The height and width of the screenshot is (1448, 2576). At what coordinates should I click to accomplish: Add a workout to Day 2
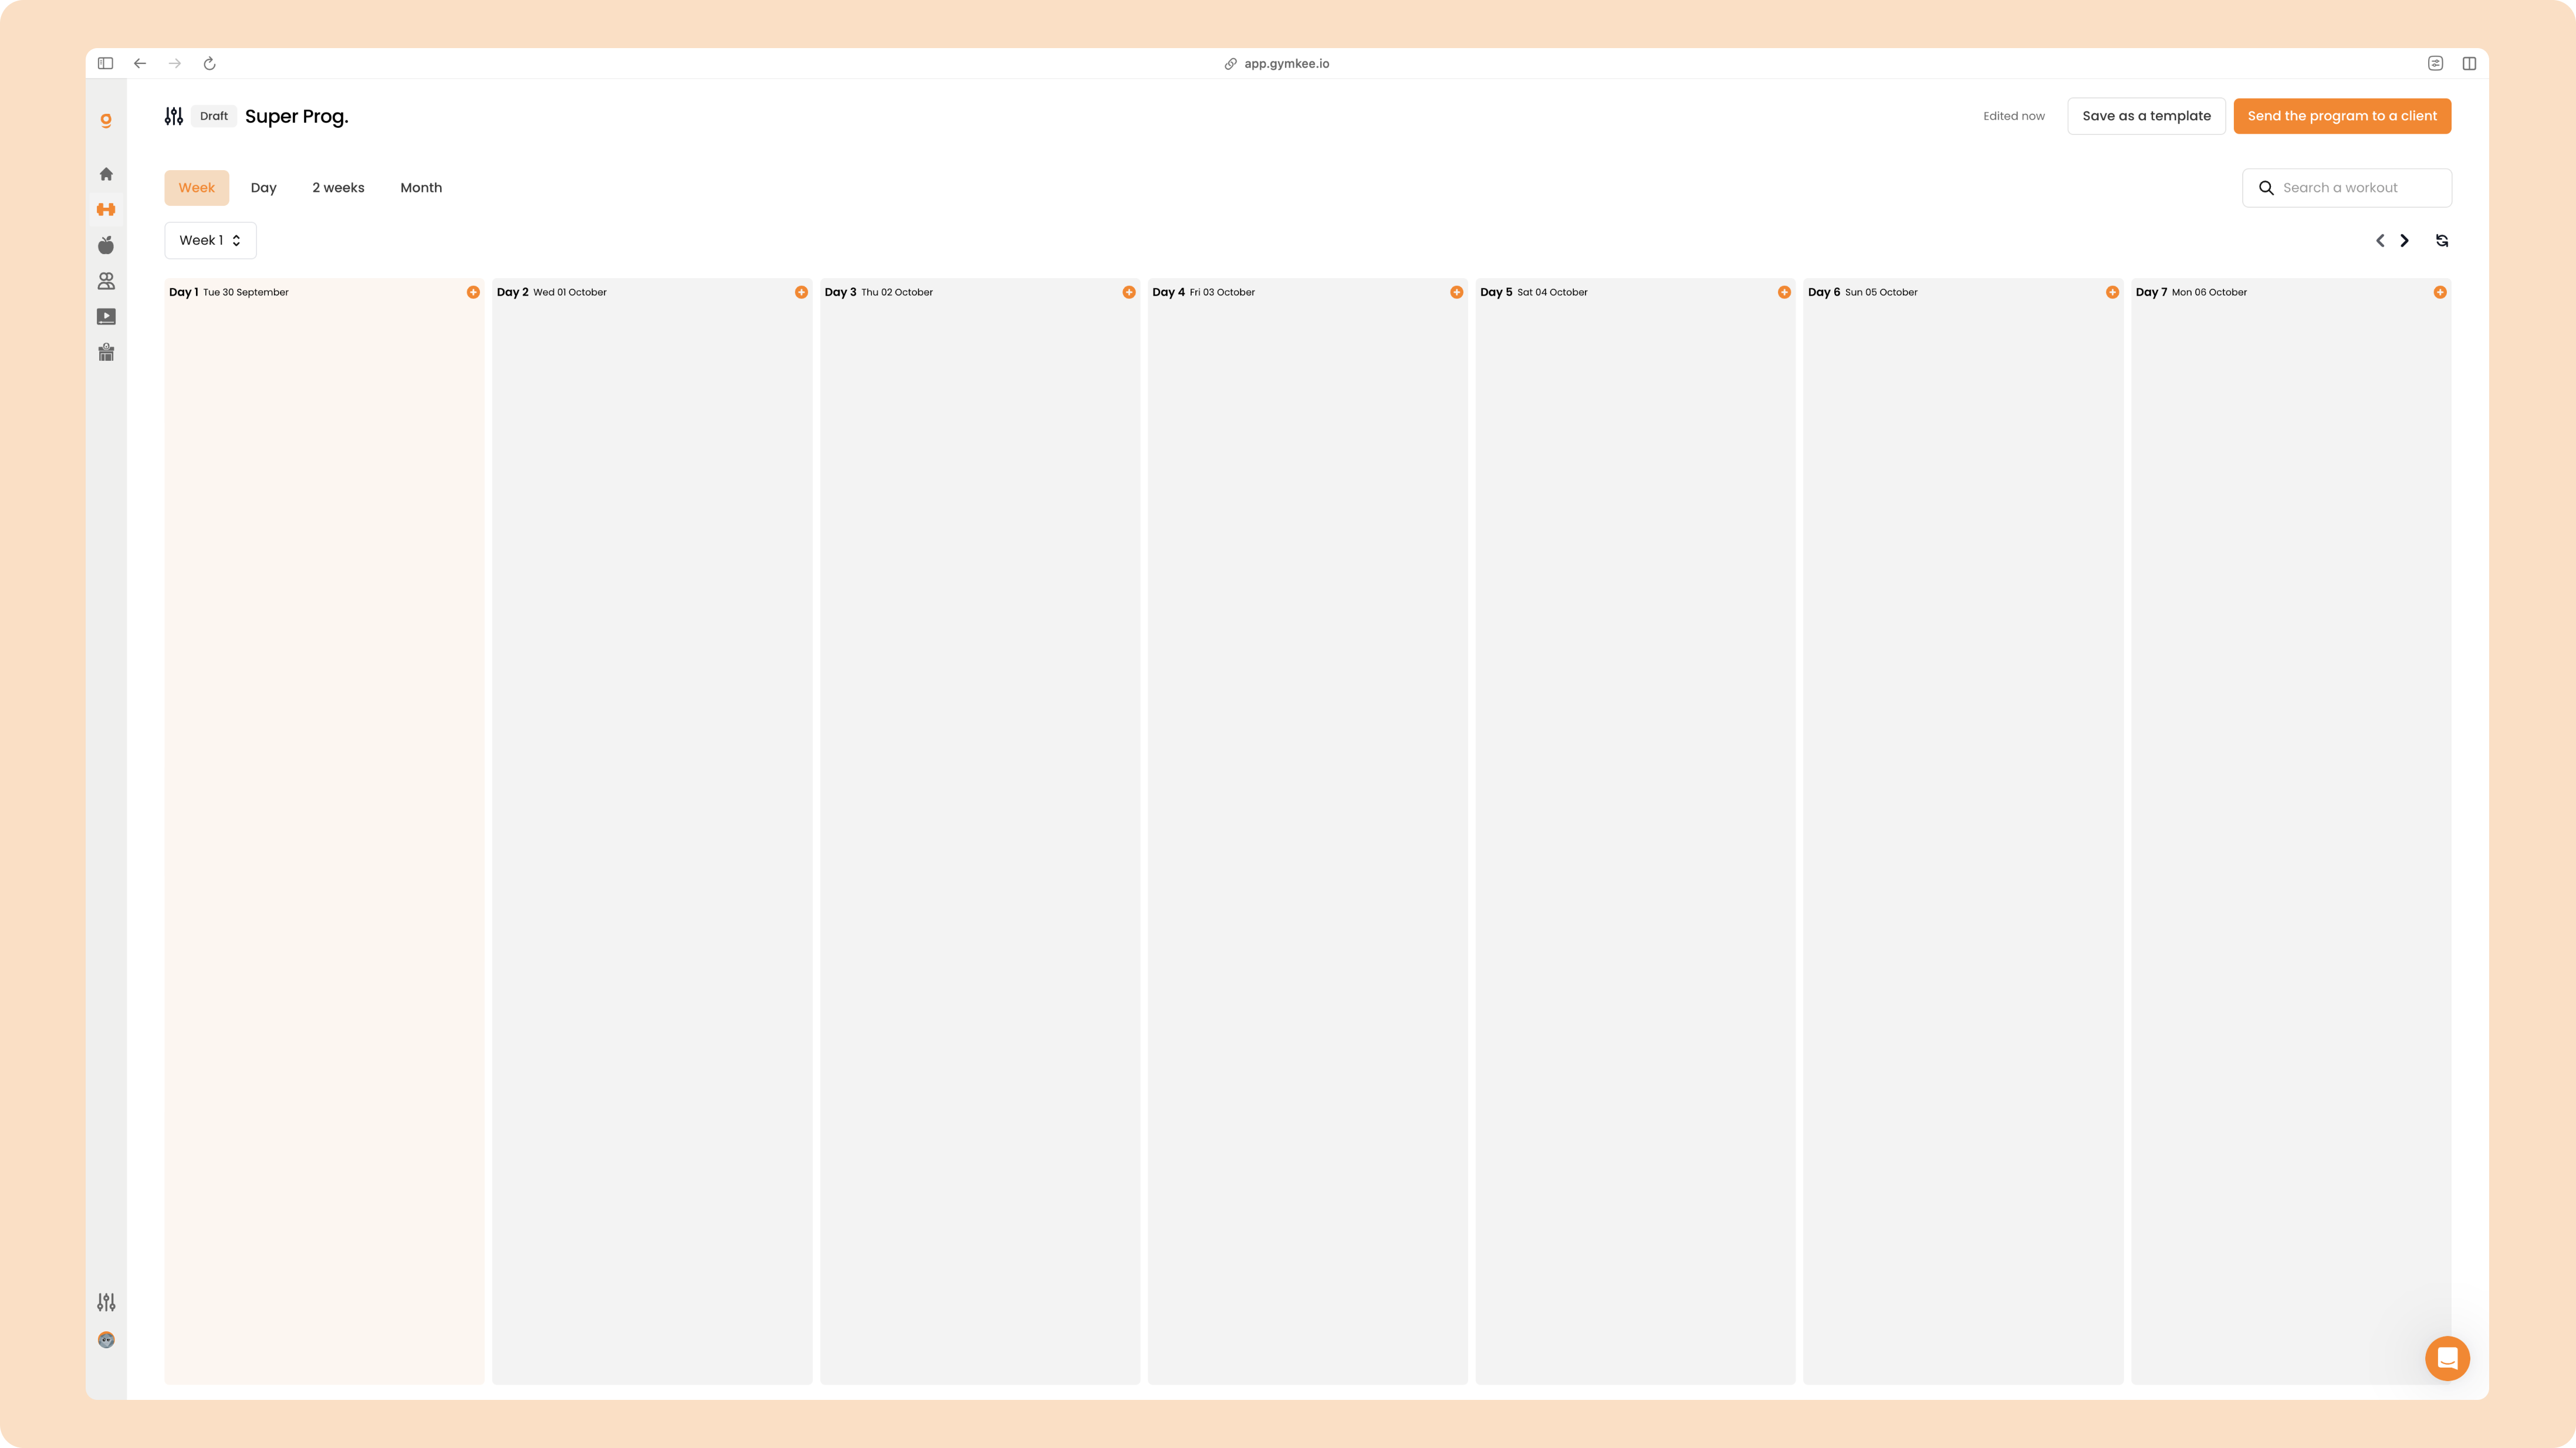801,292
